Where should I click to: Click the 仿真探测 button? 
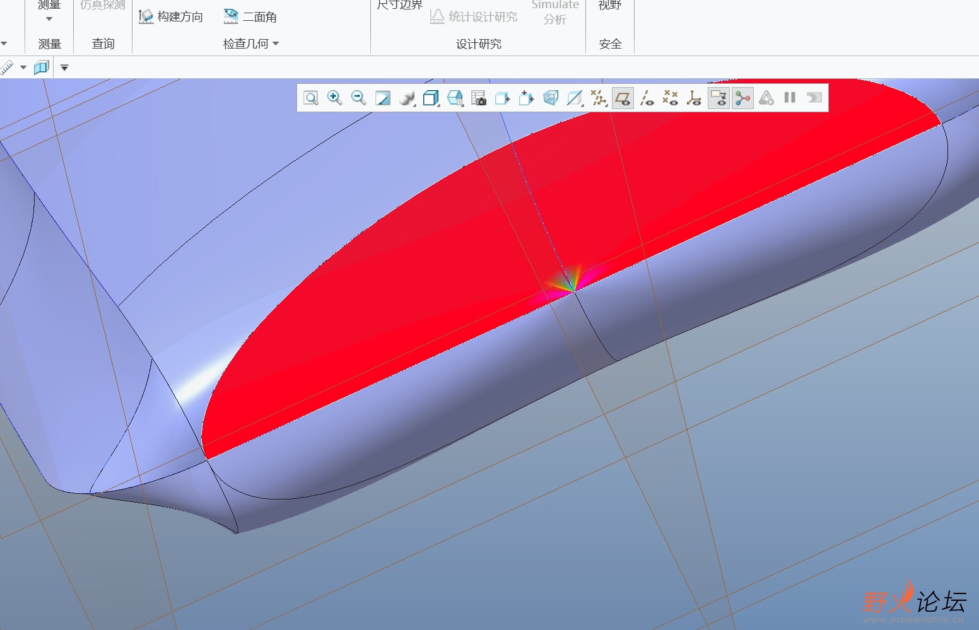[x=103, y=5]
